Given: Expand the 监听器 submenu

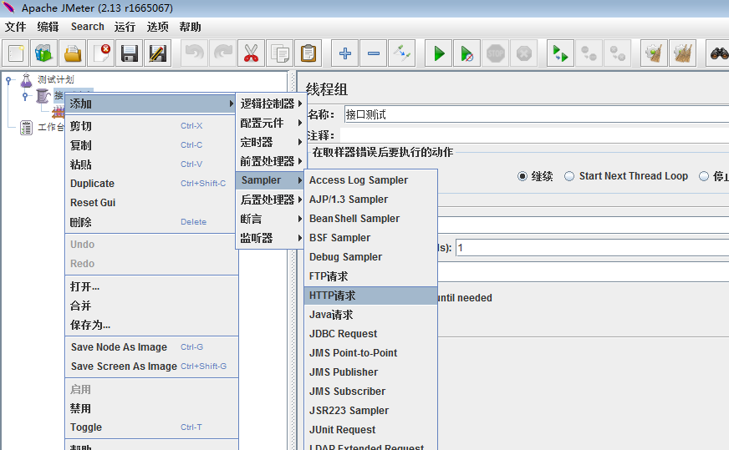Looking at the screenshot, I should tap(271, 238).
